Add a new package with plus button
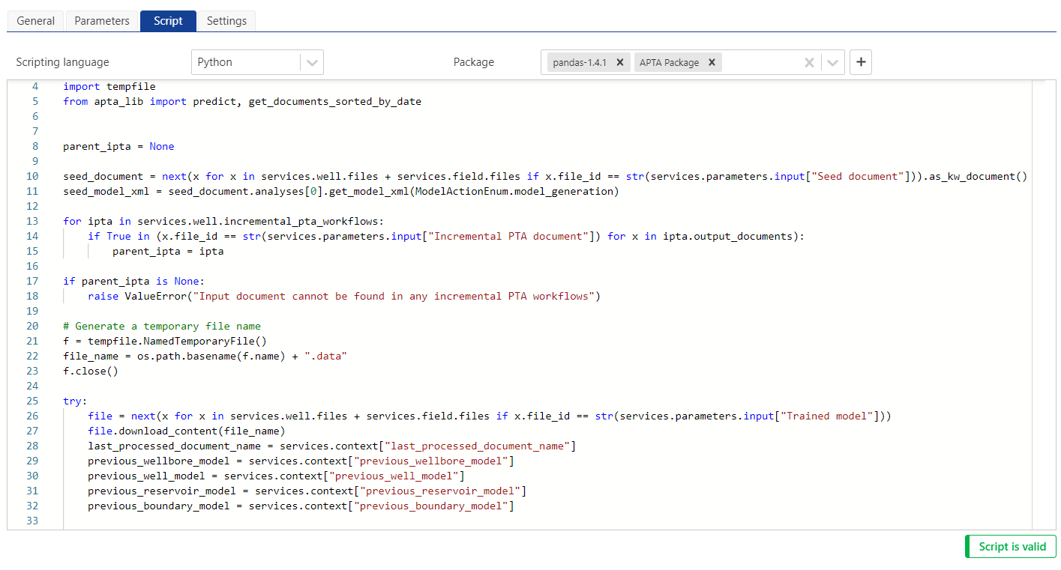The height and width of the screenshot is (570, 1061). coord(861,63)
